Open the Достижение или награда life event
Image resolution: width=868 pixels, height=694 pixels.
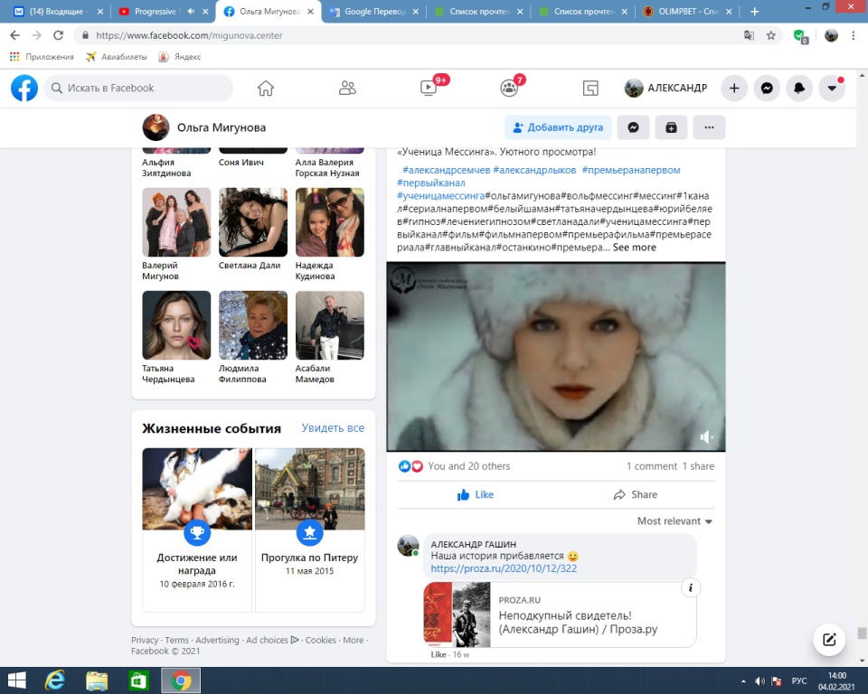[197, 530]
